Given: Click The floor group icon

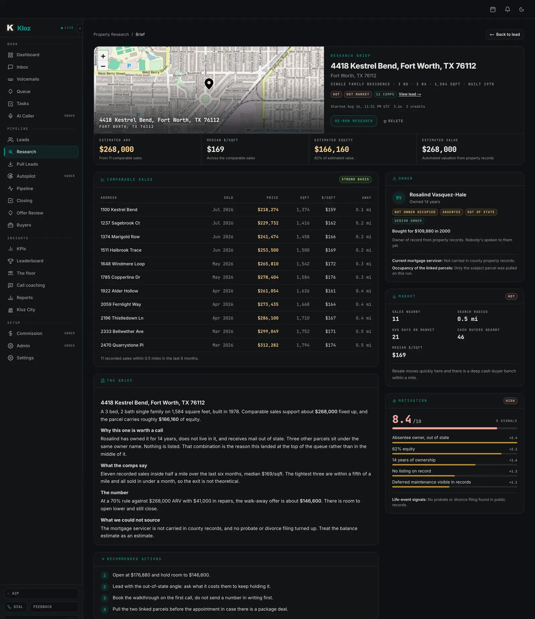Looking at the screenshot, I should [x=10, y=273].
